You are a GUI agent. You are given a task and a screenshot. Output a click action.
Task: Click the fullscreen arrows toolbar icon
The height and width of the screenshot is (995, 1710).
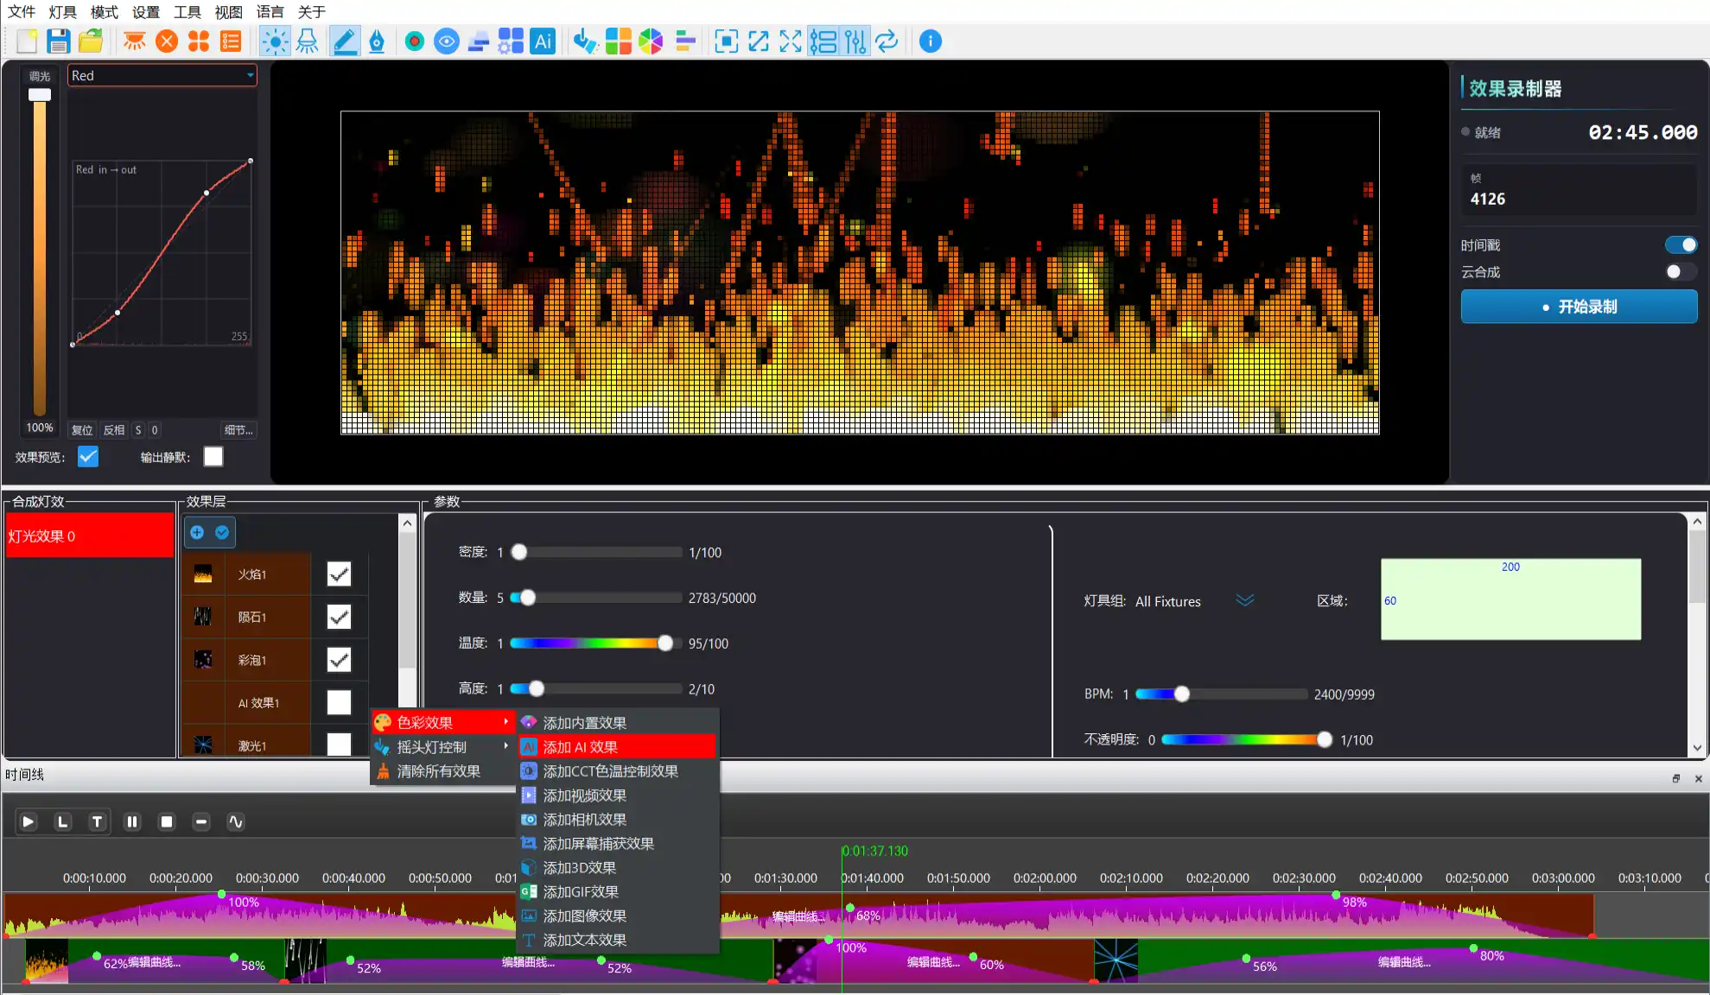(x=791, y=41)
